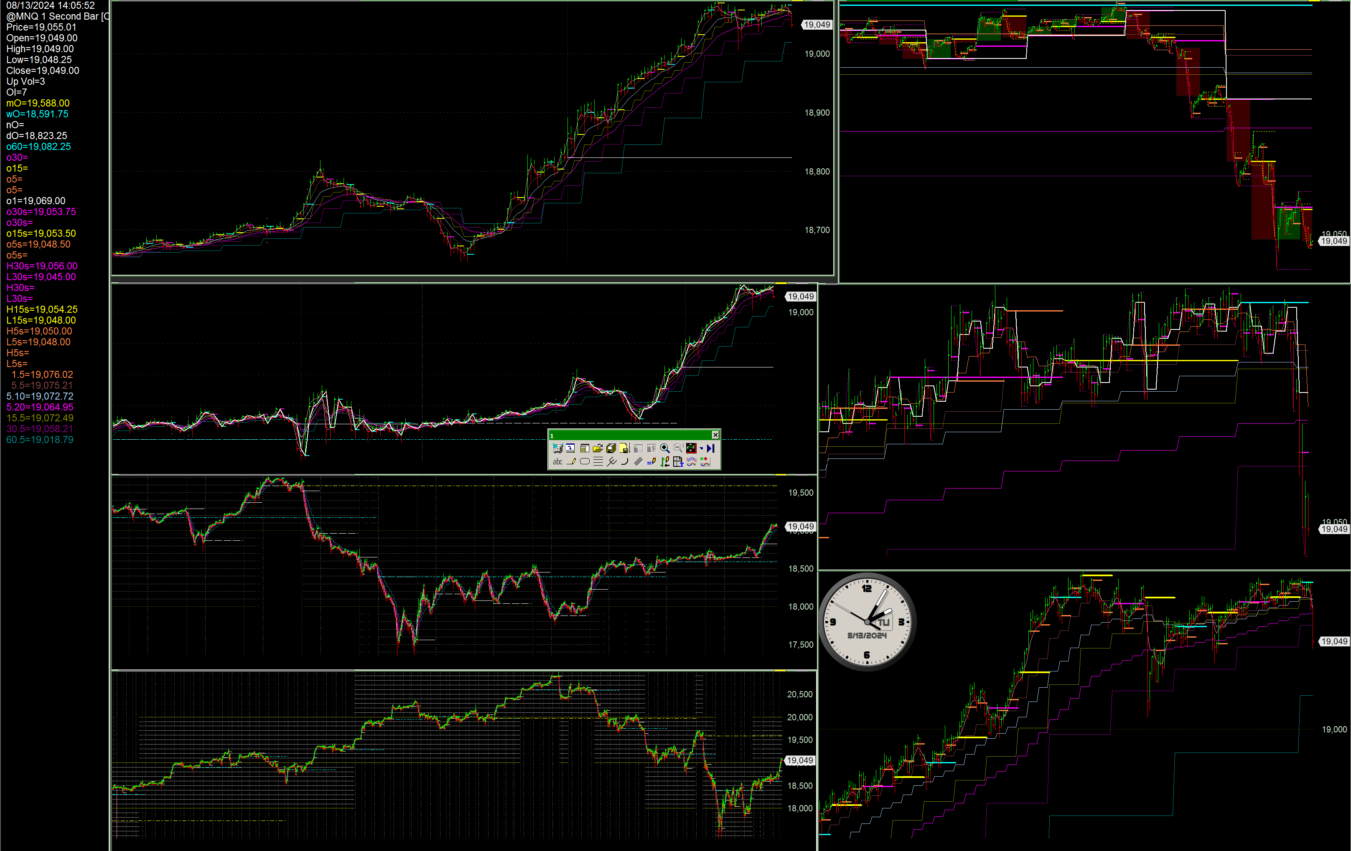Click the analog clock widget
This screenshot has height=851, width=1351.
click(868, 622)
